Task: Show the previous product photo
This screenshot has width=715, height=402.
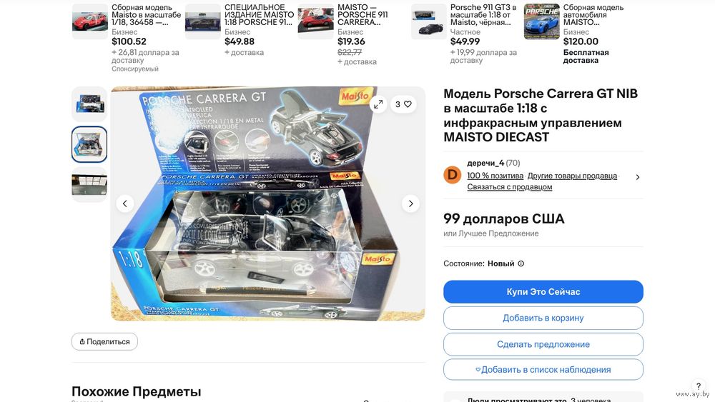Action: coord(125,203)
